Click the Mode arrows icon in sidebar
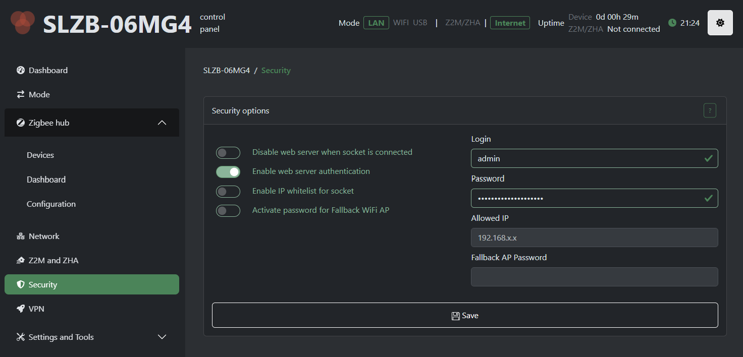Screen dimensions: 743x357 pyautogui.click(x=21, y=94)
